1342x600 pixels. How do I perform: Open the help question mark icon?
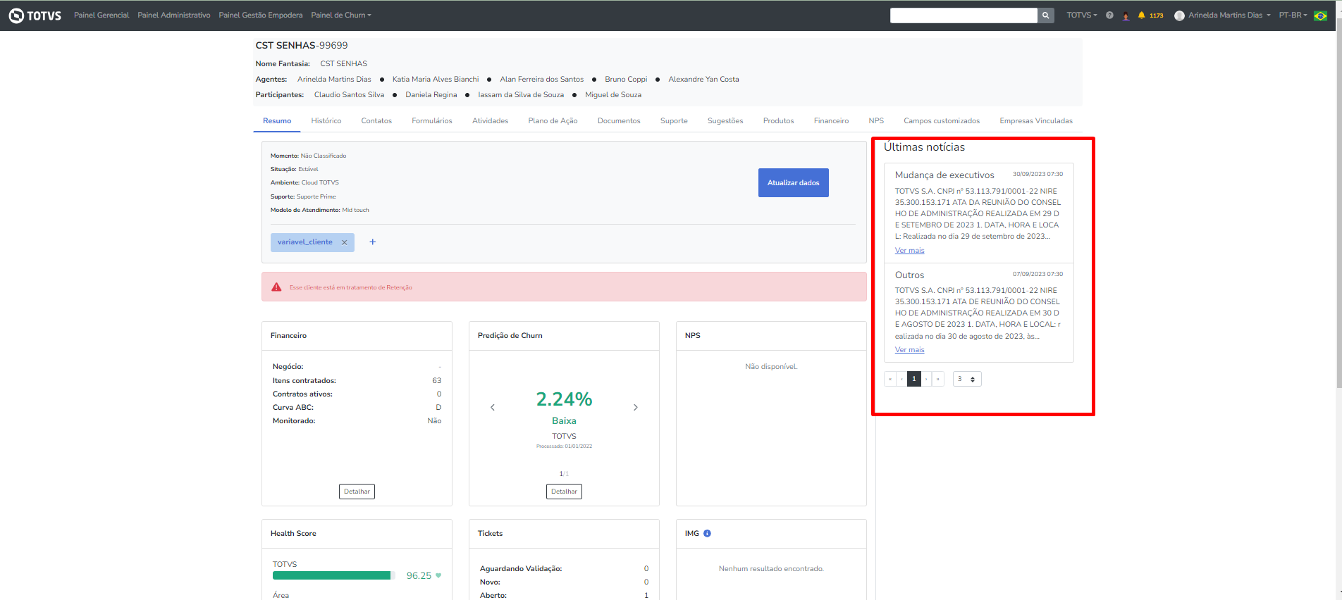pos(1109,15)
